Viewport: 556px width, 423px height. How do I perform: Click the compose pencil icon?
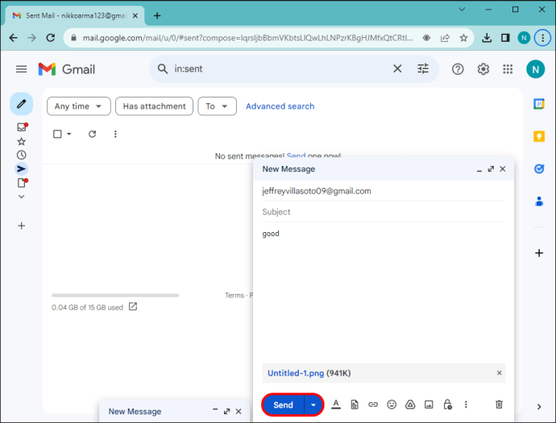[x=21, y=104]
